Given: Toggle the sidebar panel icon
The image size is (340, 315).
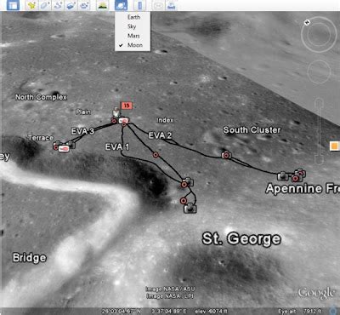Looking at the screenshot, I should 13,5.
